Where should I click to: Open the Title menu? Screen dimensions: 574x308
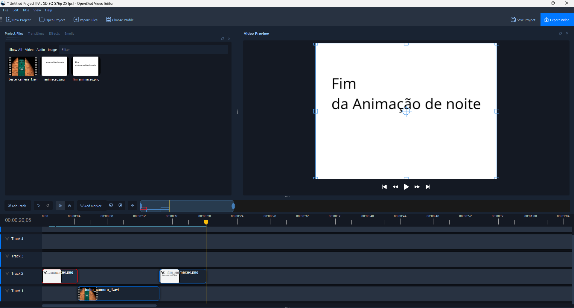(26, 10)
